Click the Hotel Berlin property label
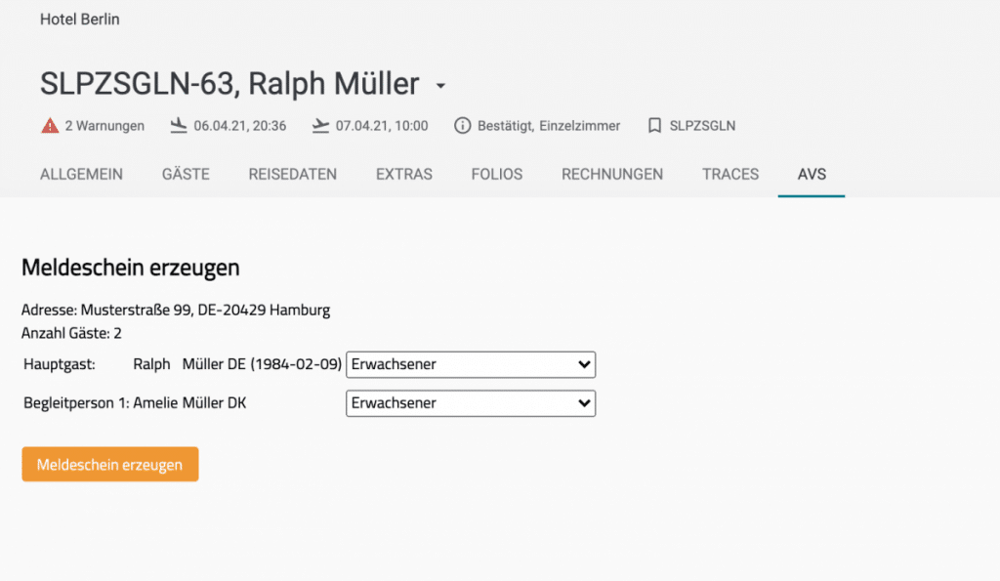1000x581 pixels. [80, 20]
